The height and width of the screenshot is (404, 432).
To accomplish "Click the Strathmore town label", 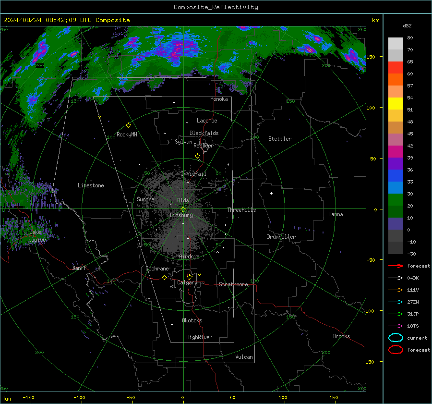I will (233, 284).
